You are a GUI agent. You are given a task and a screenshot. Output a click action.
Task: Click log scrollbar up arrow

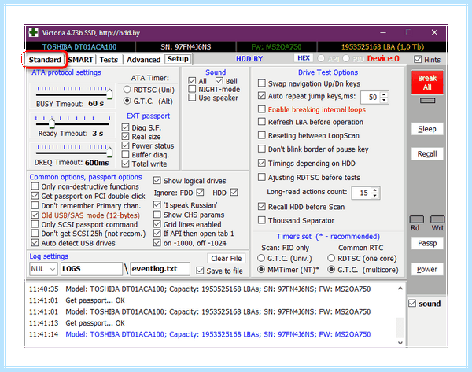(x=400, y=289)
